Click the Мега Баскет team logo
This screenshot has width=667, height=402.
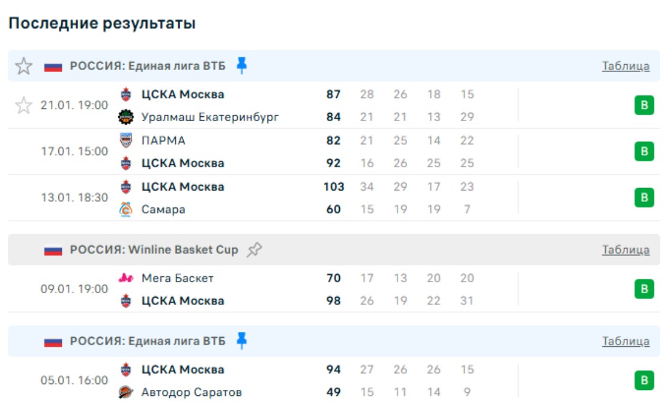125,278
